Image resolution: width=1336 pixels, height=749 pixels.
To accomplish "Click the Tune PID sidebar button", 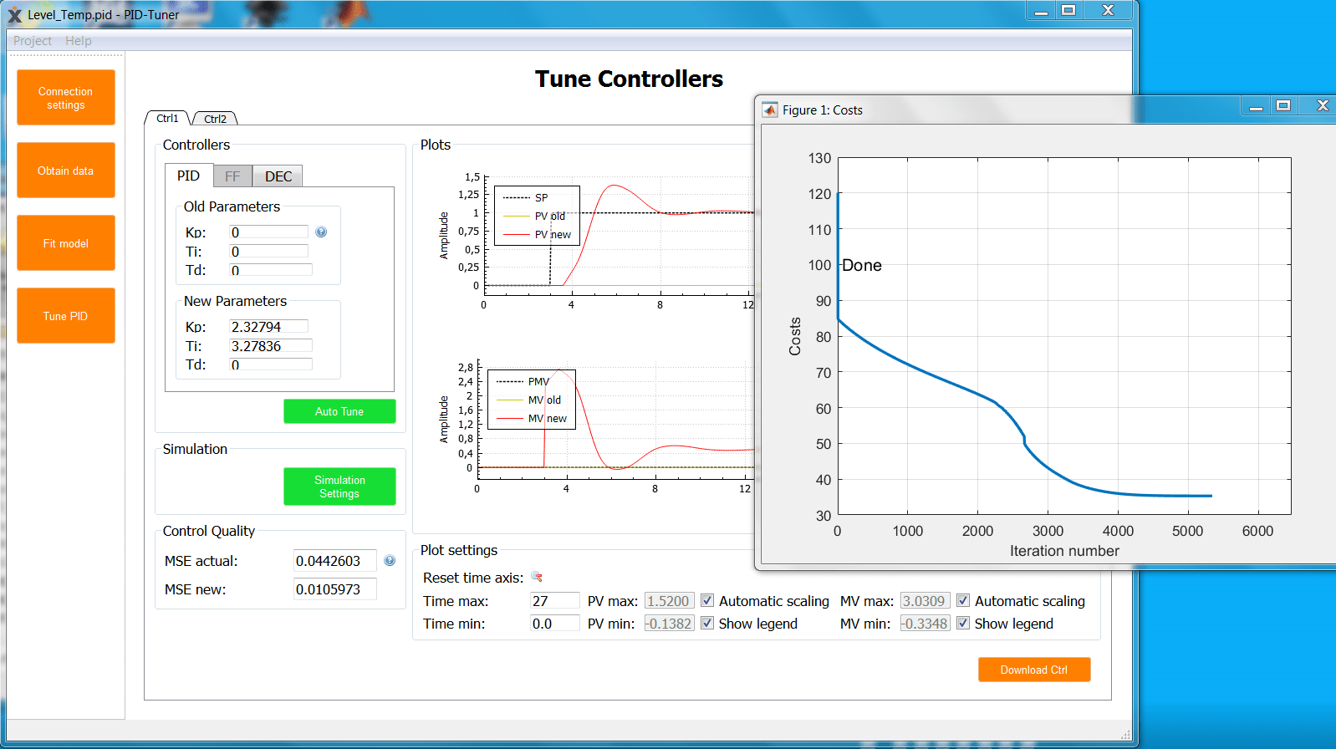I will pyautogui.click(x=66, y=316).
